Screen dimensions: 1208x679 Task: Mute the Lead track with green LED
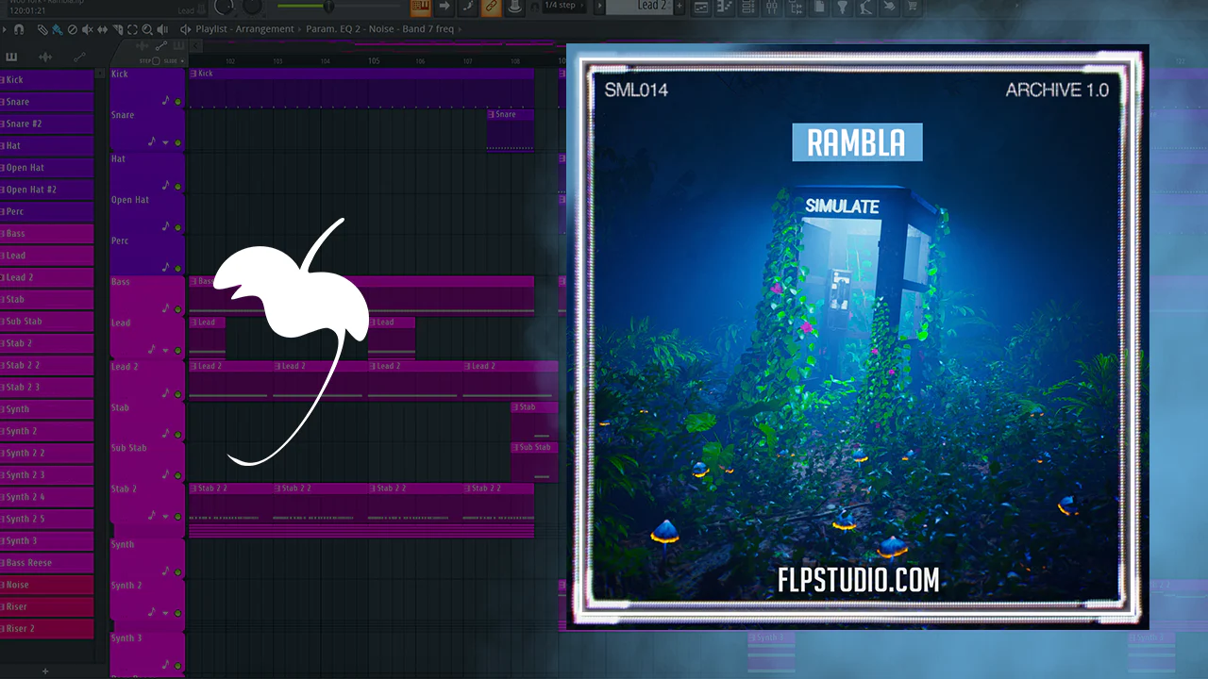[x=177, y=351]
